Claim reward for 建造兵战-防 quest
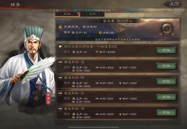This screenshot has width=187, height=129. coord(166,82)
